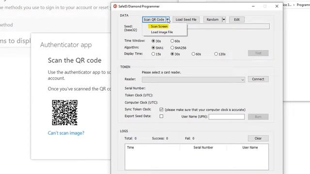Image resolution: width=310 pixels, height=174 pixels.
Task: Toggle the Sync Token Clock checkbox
Action: [x=161, y=110]
